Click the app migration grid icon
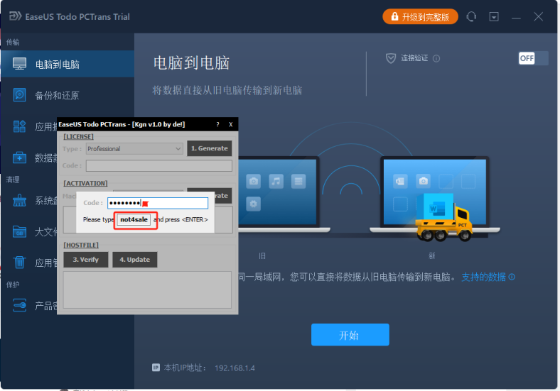This screenshot has height=391, width=560. click(x=19, y=126)
